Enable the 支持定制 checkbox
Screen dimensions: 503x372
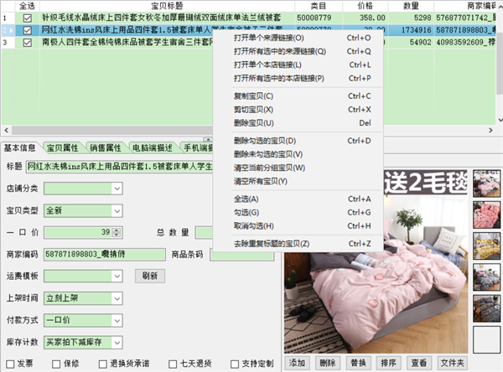pos(235,364)
